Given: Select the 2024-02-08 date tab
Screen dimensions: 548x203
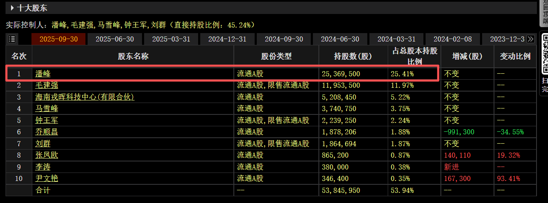Looking at the screenshot, I should pos(453,39).
